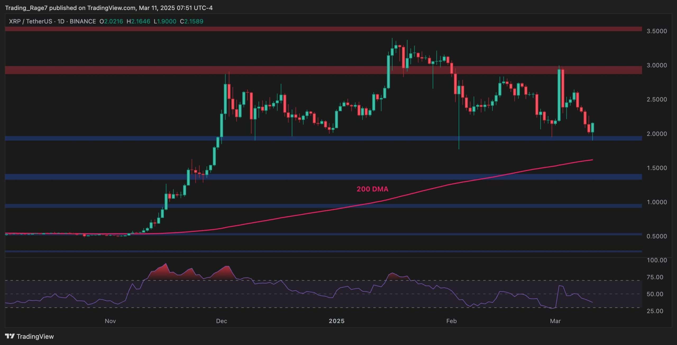Click the Nov label on time axis
677x345 pixels.
[110, 321]
